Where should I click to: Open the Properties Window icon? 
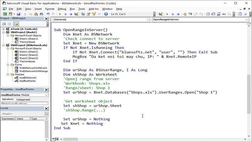pyautogui.click(x=88, y=14)
